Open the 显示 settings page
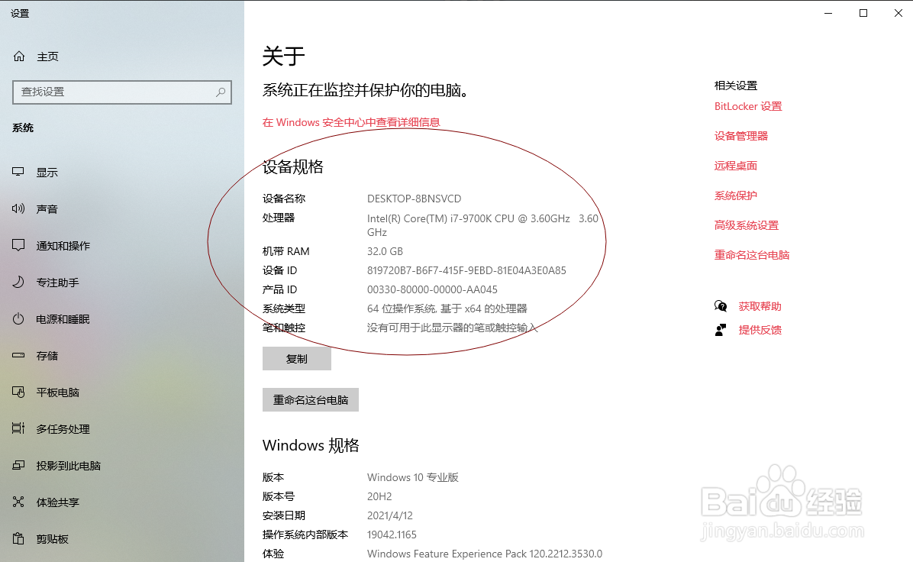Viewport: 913px width, 562px height. point(47,173)
